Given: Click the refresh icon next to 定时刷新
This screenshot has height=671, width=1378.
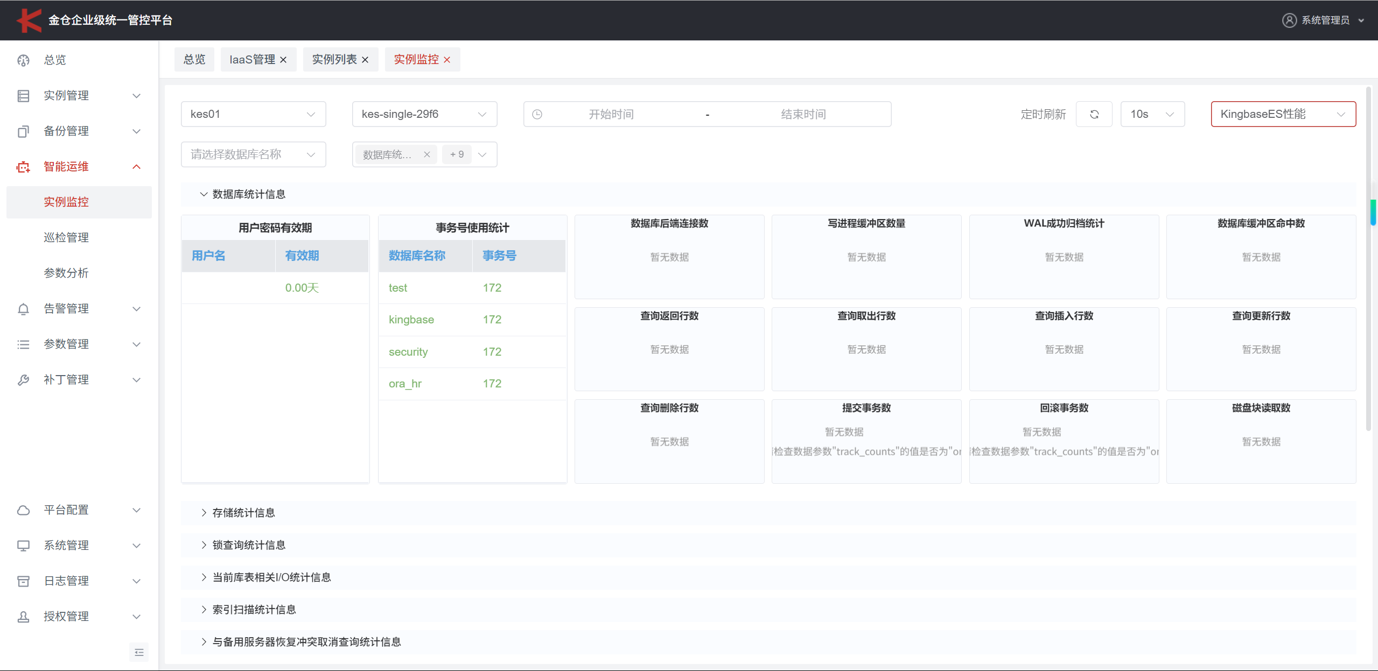Looking at the screenshot, I should tap(1094, 114).
